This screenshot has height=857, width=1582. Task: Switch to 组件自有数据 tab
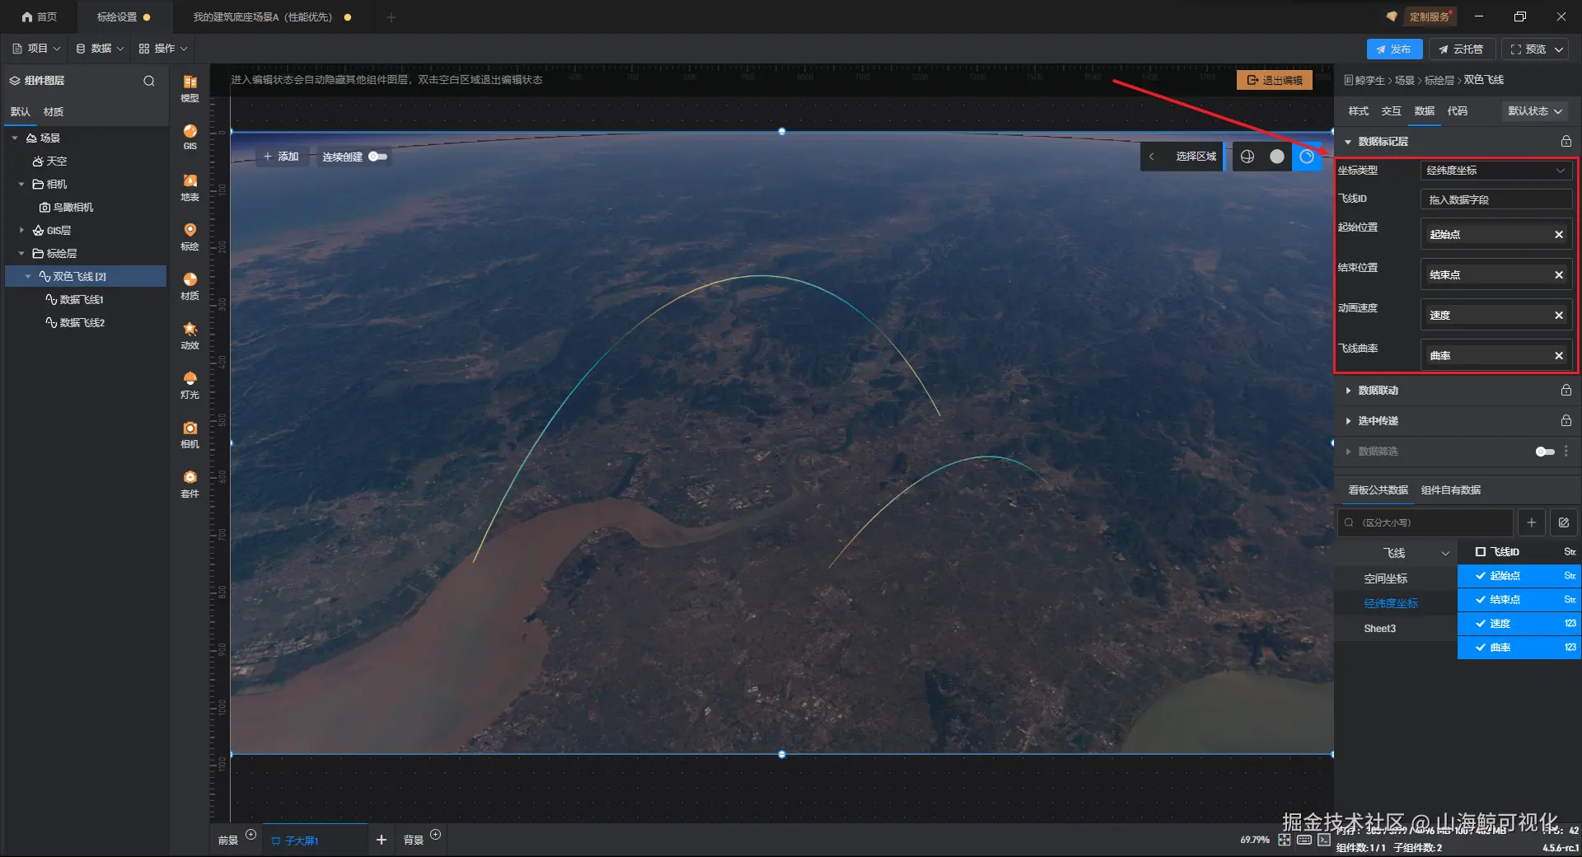(x=1450, y=490)
